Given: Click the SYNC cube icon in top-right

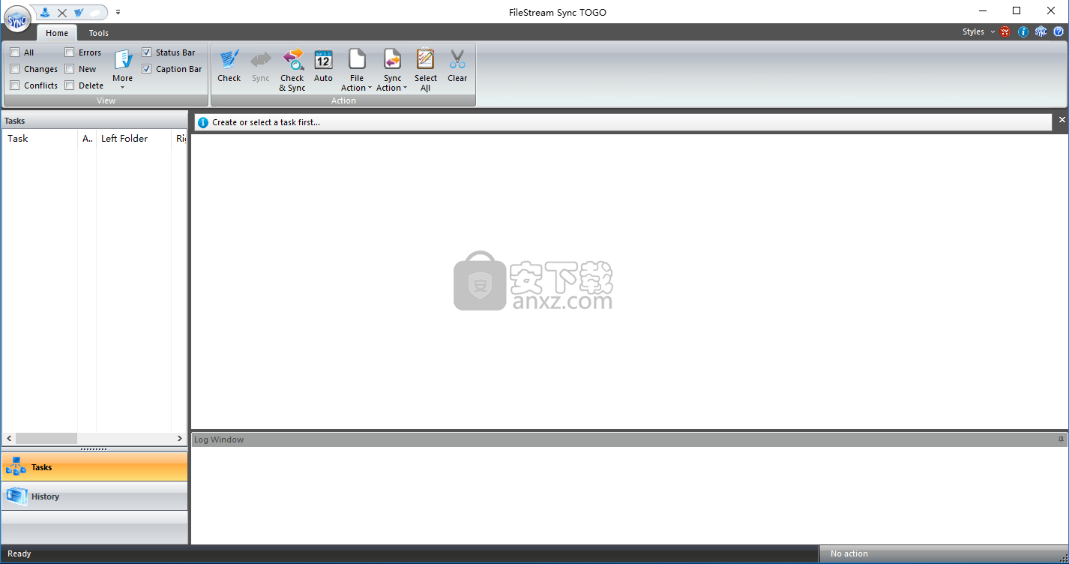Looking at the screenshot, I should (1041, 31).
